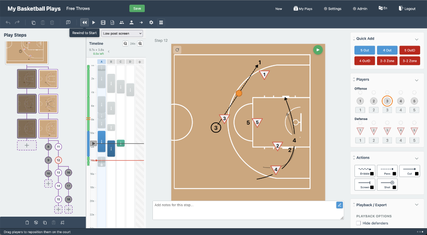Select the Cut action tool
427x235 pixels.
pos(409,171)
